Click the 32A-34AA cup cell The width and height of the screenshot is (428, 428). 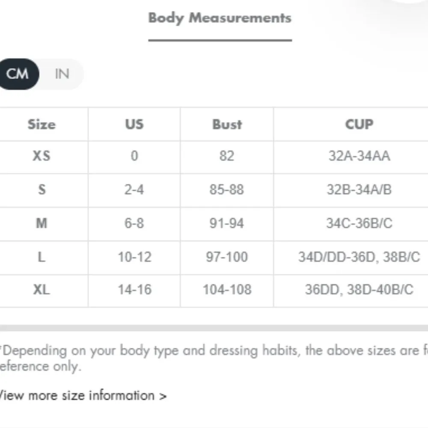(359, 156)
